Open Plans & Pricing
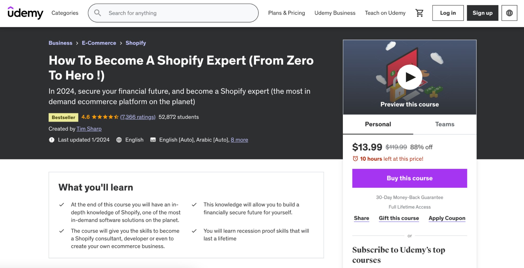 tap(287, 13)
